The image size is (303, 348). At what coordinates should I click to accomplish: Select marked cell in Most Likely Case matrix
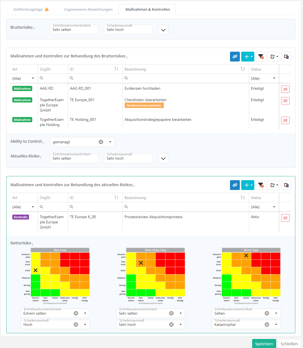pos(141,263)
